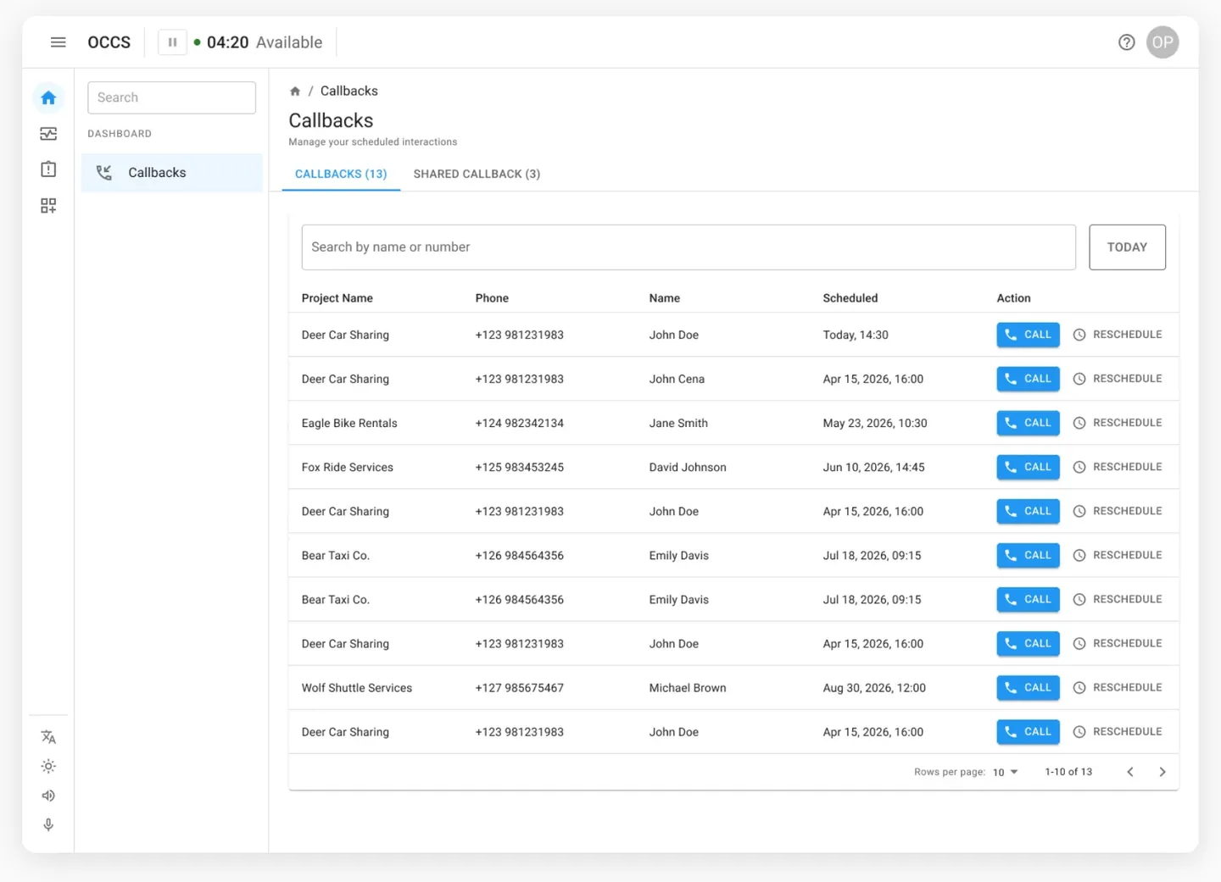Open the add widgets grid icon
Viewport: 1221px width, 882px height.
[48, 206]
